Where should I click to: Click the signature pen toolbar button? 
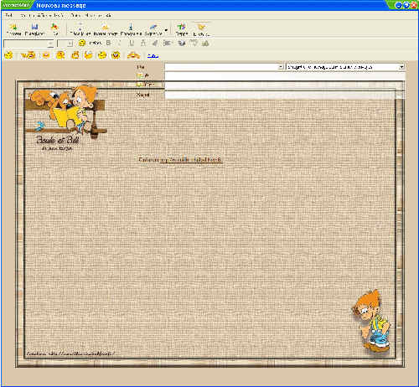pos(153,29)
